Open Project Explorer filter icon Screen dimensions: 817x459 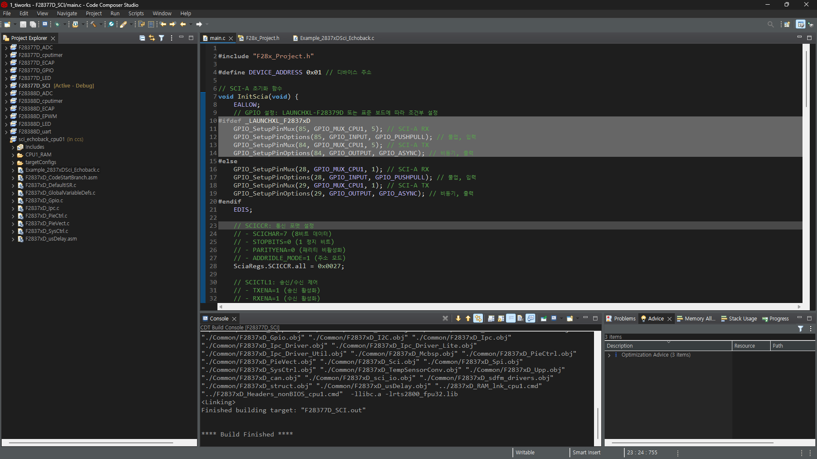click(x=162, y=38)
